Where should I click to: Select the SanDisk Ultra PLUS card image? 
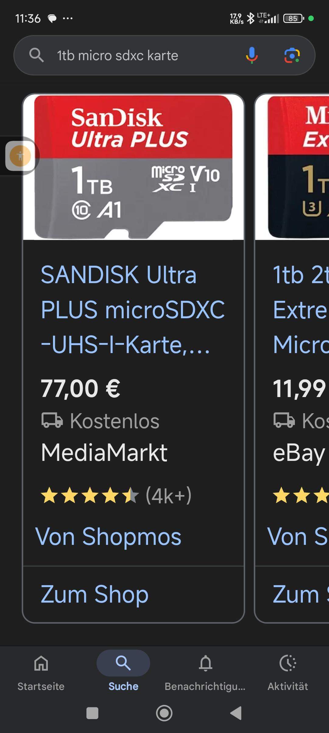(x=134, y=166)
